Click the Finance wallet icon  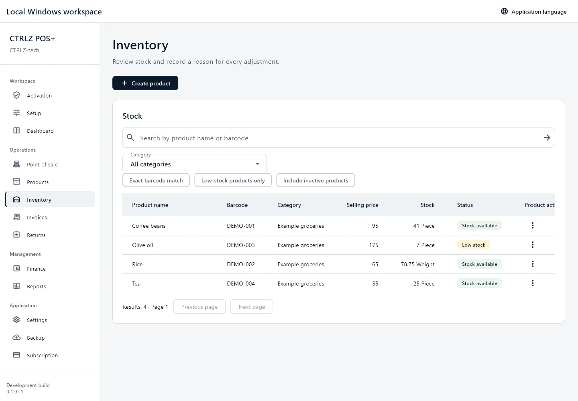(x=16, y=268)
